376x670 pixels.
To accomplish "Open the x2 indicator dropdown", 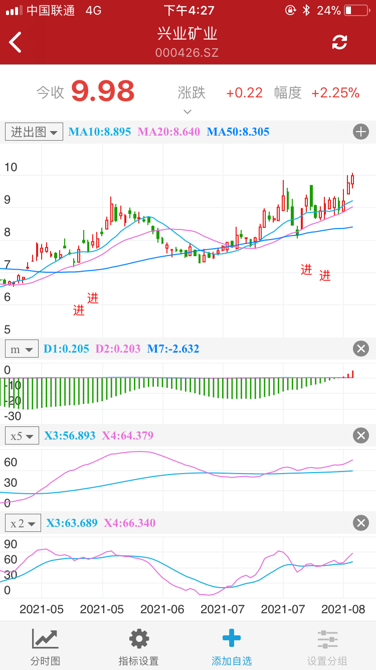I will point(23,523).
